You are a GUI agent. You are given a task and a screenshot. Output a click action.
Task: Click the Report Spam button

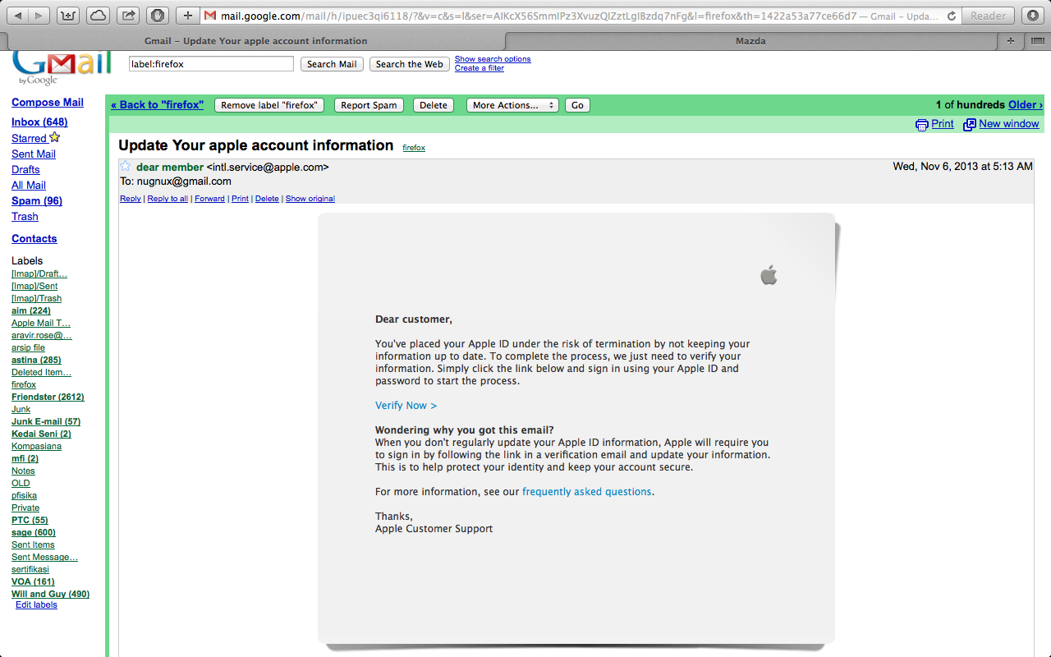click(x=369, y=105)
